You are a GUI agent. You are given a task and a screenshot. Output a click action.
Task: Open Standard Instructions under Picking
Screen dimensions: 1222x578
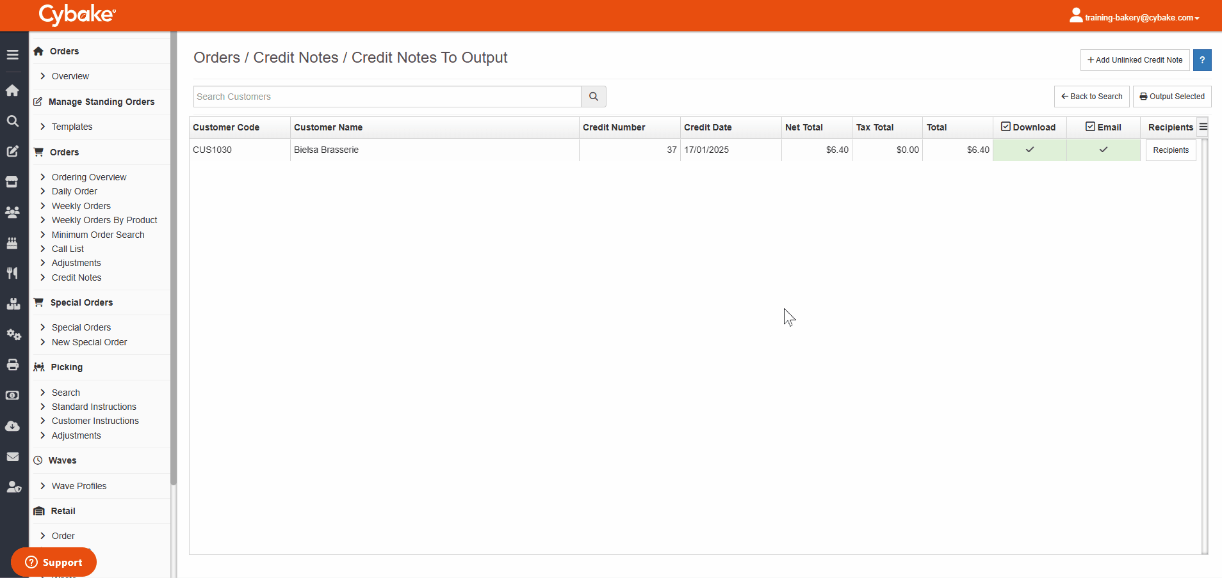[94, 407]
